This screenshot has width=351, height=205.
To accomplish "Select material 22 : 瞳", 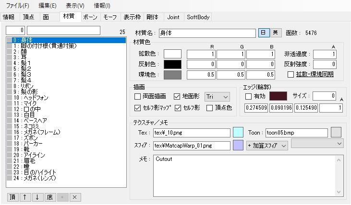I will [66, 167].
